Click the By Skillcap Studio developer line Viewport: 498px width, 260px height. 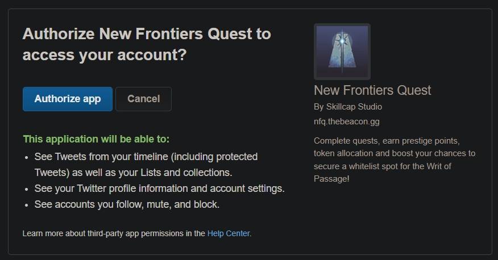pyautogui.click(x=348, y=107)
